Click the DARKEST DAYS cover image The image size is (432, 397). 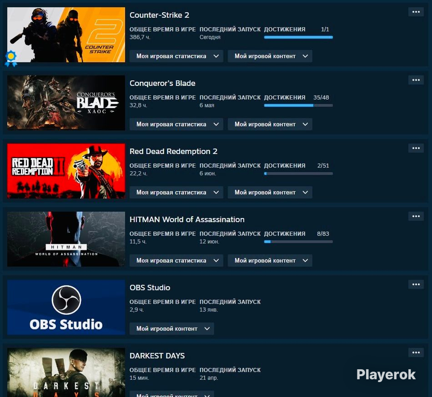pyautogui.click(x=66, y=372)
